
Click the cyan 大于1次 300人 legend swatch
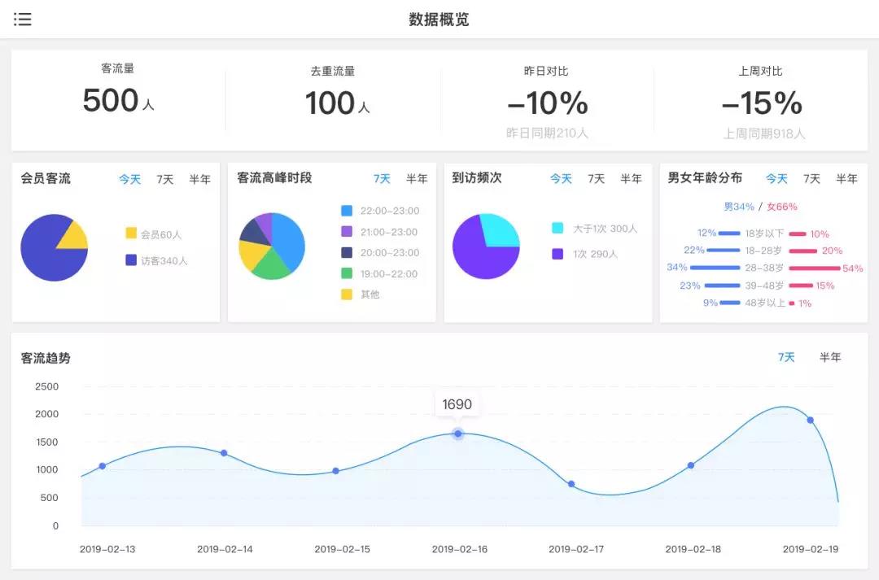pos(558,229)
